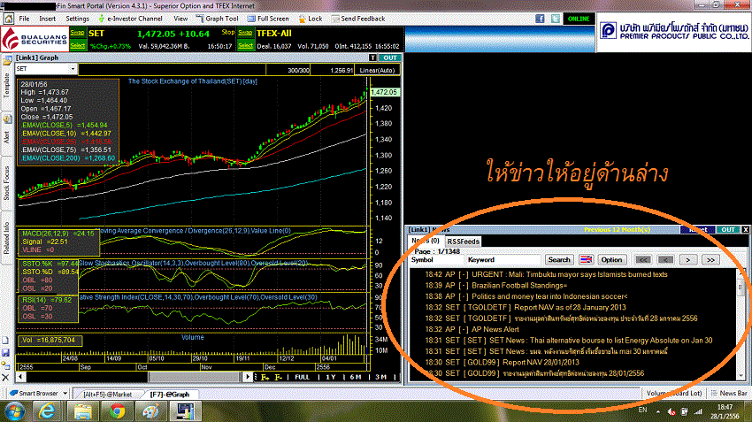
Task: Close the News panel with X
Action: click(746, 230)
